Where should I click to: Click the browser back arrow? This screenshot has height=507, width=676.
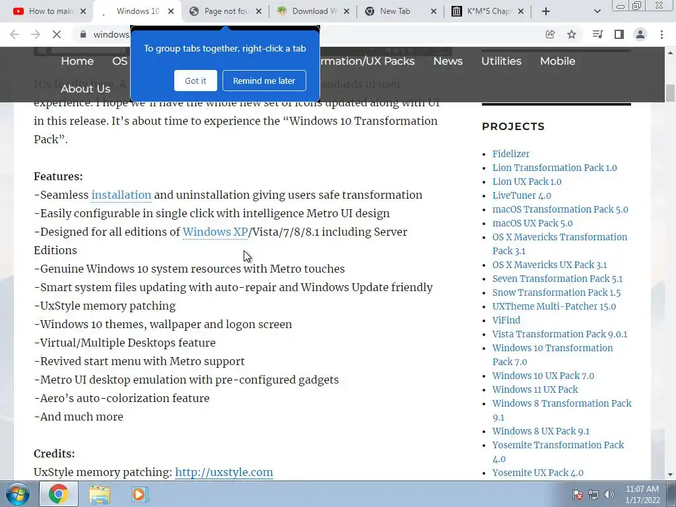pyautogui.click(x=15, y=34)
